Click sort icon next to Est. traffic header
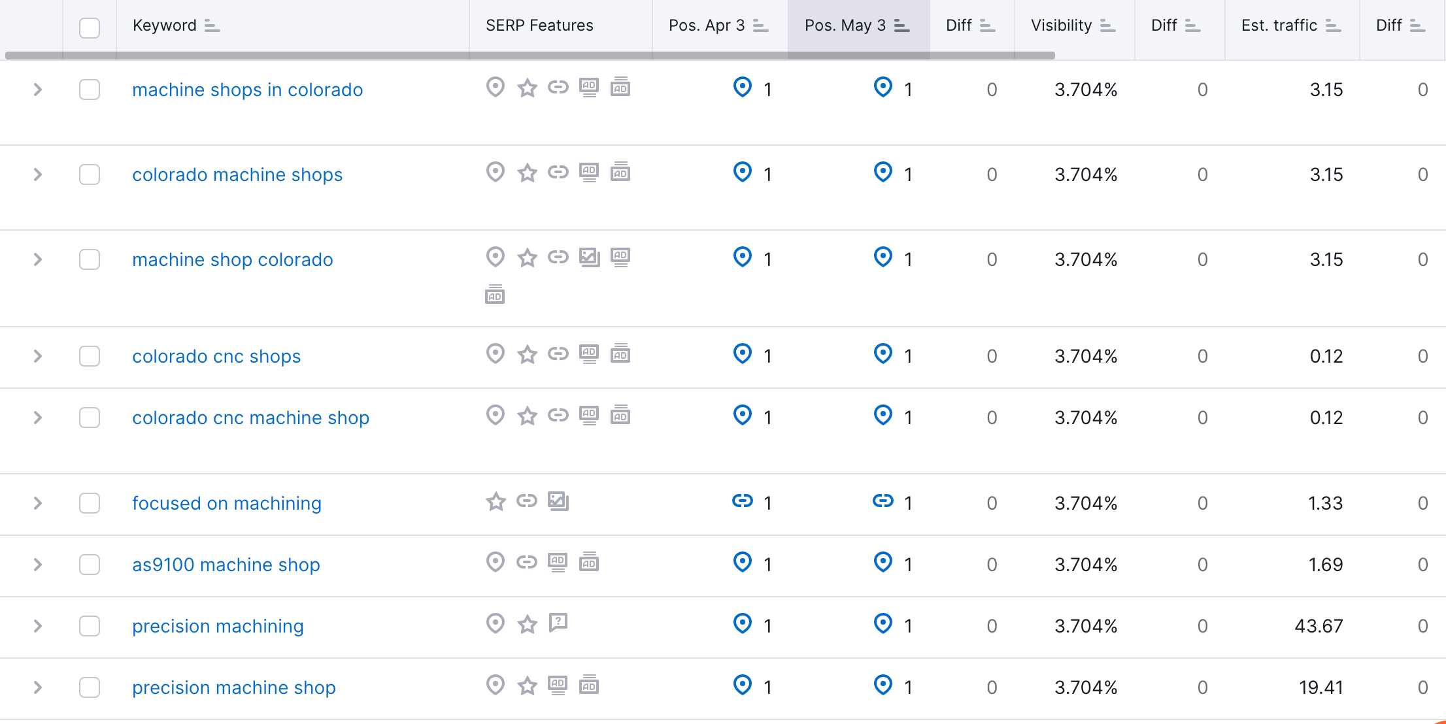The image size is (1446, 724). coord(1333,25)
